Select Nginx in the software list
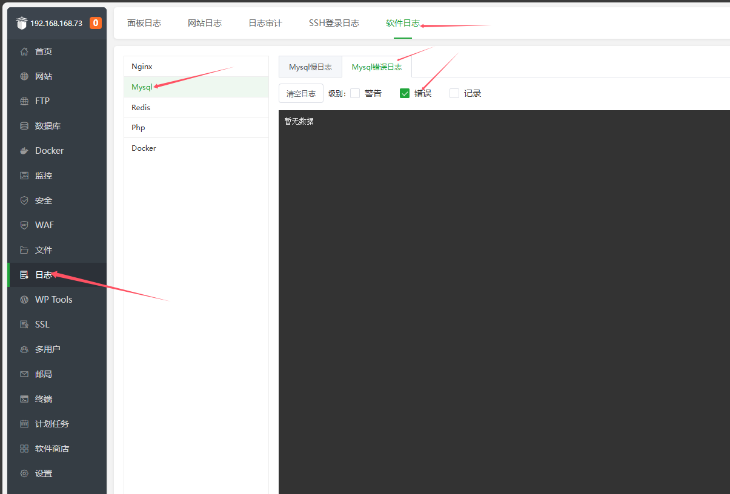The height and width of the screenshot is (494, 730). (x=196, y=67)
